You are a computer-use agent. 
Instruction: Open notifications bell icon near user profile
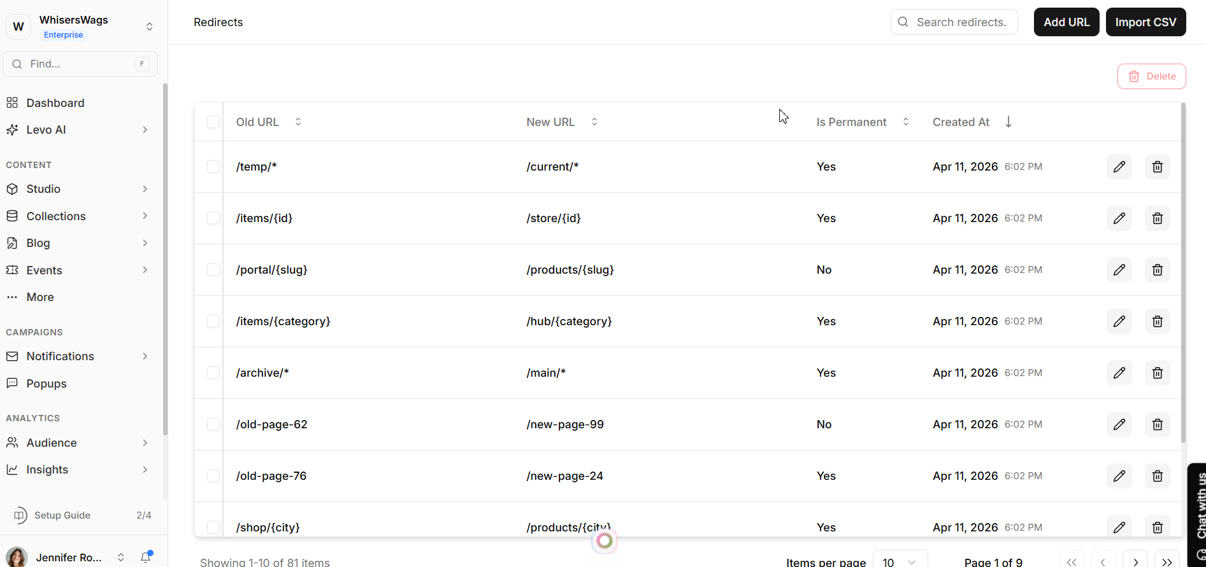146,557
